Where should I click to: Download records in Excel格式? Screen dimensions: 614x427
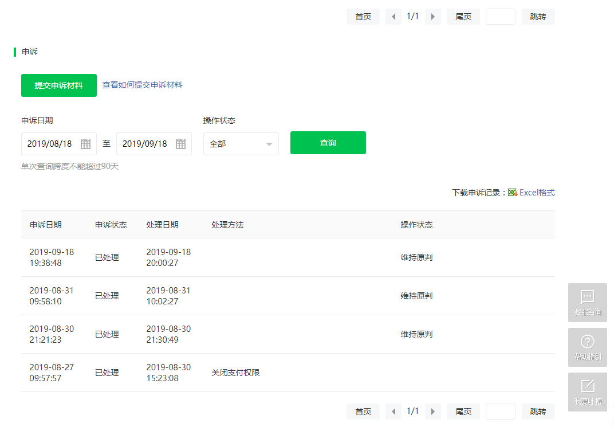pyautogui.click(x=537, y=193)
